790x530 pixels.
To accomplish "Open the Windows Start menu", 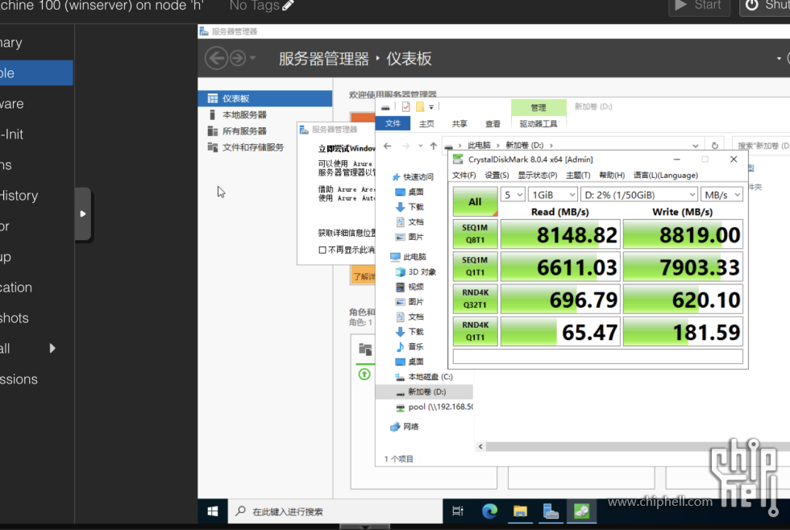I will point(213,511).
